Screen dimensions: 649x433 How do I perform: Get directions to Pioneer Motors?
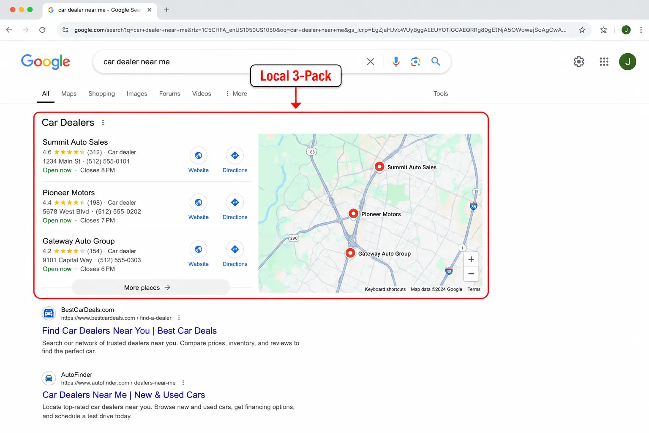(235, 203)
